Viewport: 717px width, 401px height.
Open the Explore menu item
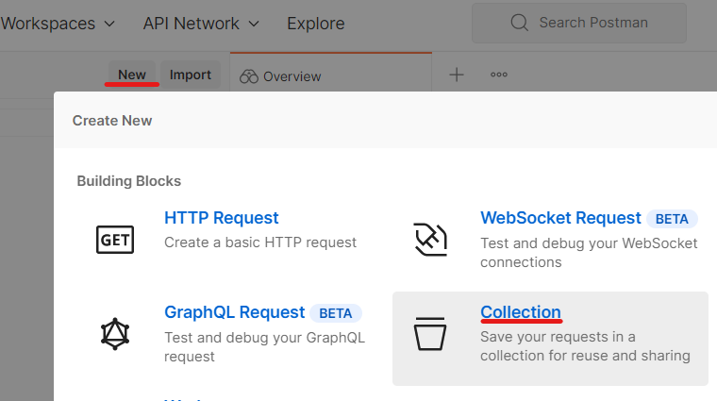coord(315,24)
